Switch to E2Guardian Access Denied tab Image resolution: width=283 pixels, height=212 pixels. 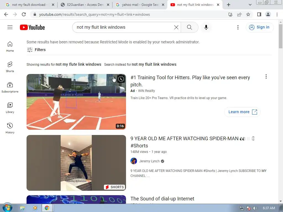point(85,5)
